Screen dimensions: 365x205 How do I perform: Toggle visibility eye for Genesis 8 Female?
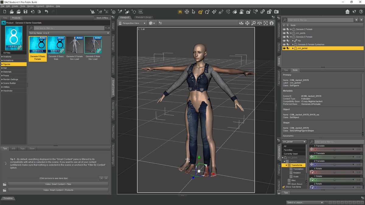(284, 37)
